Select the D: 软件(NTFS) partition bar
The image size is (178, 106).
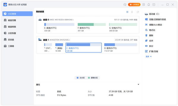point(120,45)
